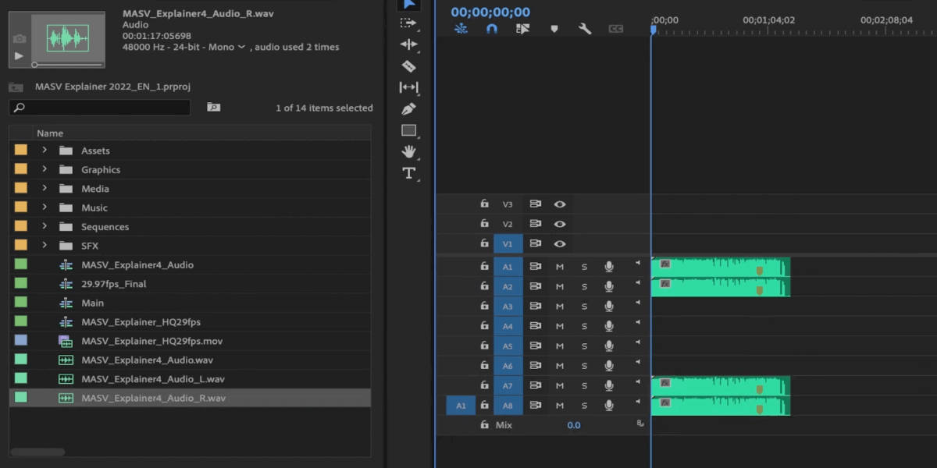Screen dimensions: 937x468
Task: Expand the Assets bin
Action: (x=45, y=151)
